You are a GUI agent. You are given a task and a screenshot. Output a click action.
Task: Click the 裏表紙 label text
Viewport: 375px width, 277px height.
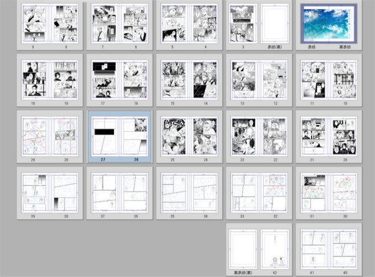point(345,47)
